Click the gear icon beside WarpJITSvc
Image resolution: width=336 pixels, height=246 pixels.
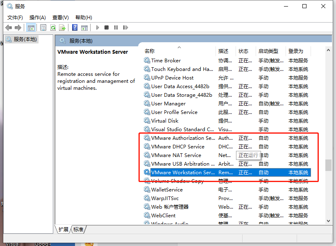(147, 198)
